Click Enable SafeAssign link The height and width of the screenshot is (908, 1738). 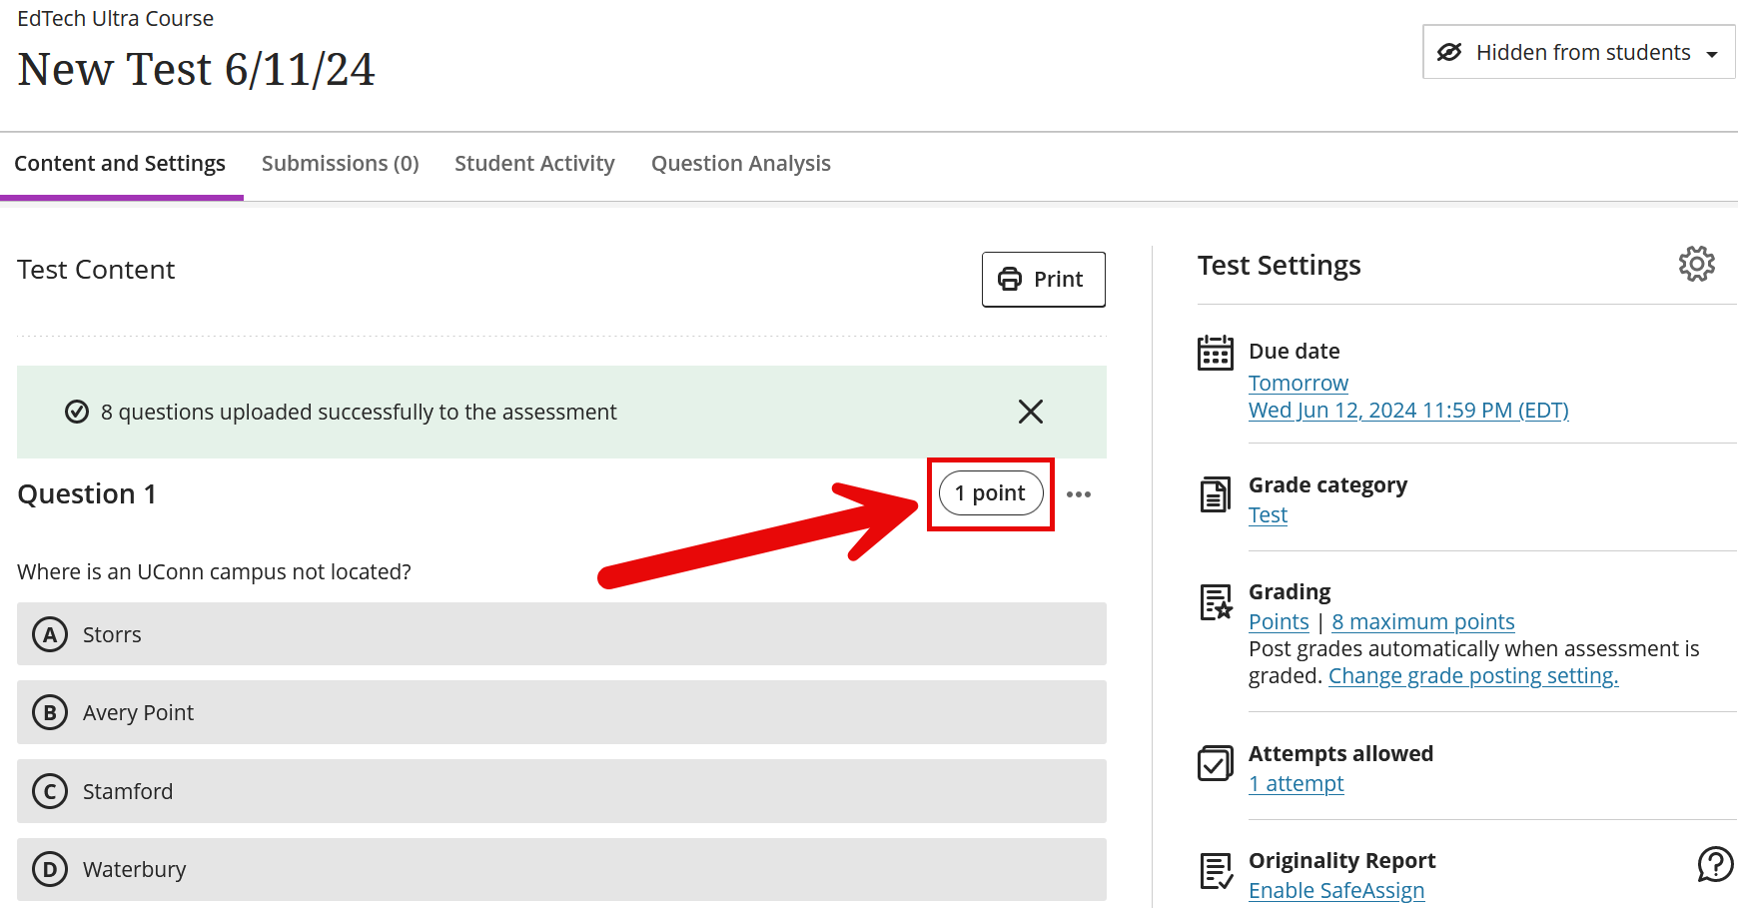tap(1335, 891)
